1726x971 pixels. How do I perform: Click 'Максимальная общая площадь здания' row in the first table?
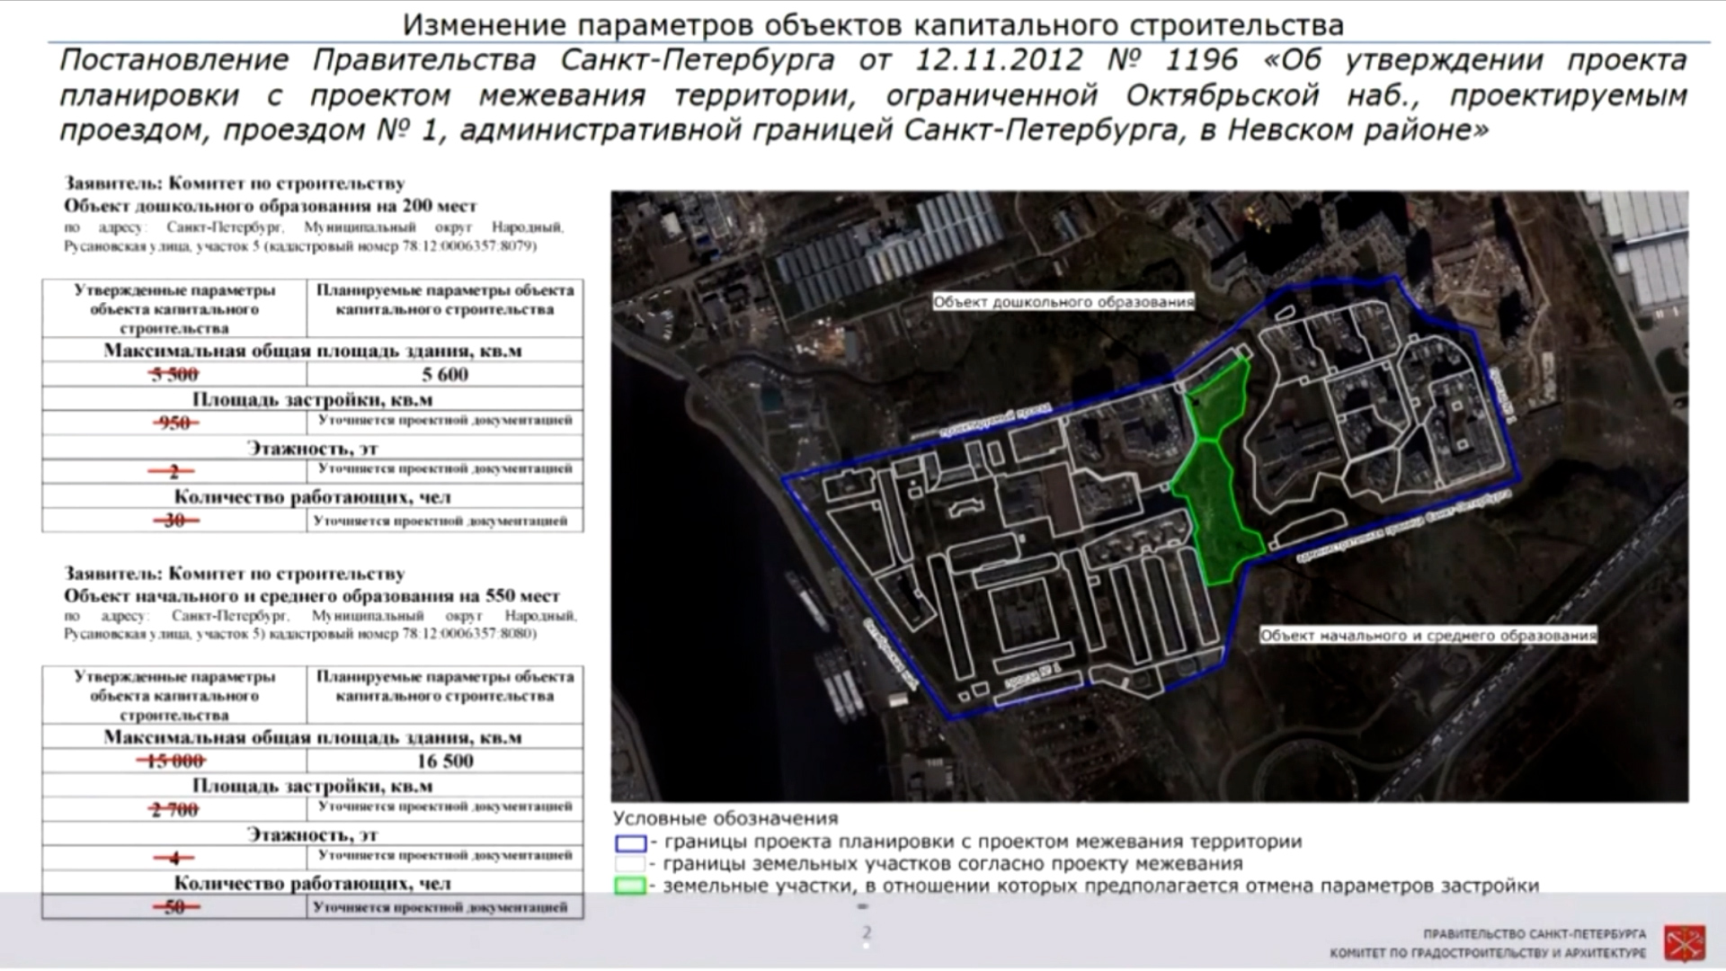tap(312, 351)
